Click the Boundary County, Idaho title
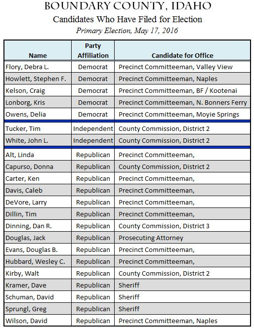 pyautogui.click(x=127, y=6)
